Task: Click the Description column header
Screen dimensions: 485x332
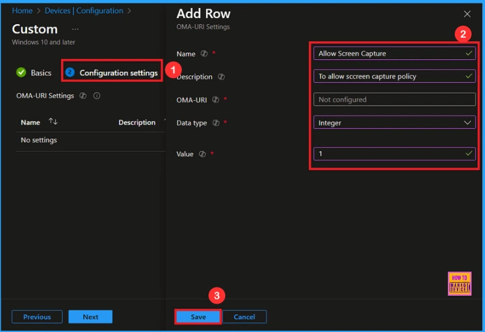Action: (x=137, y=122)
